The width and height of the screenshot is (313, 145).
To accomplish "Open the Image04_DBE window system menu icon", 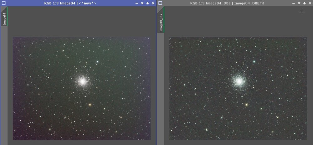I will point(160,3).
